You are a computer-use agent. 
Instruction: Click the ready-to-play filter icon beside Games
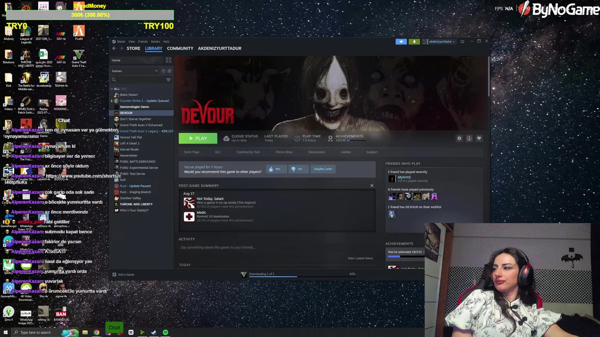click(x=169, y=71)
